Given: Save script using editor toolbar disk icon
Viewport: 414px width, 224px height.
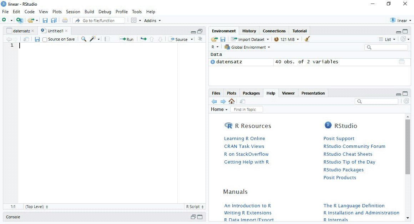Looking at the screenshot, I should pos(37,39).
